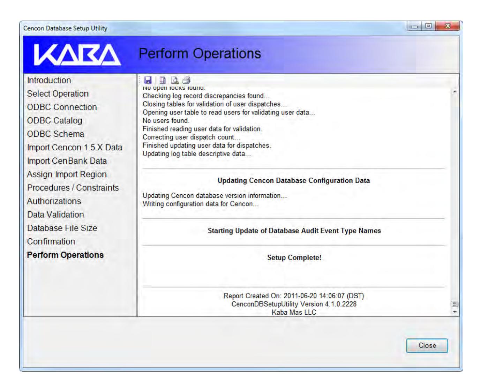480x389 pixels.
Task: Open Import Cencon 1.5.X Data step
Action: click(75, 148)
